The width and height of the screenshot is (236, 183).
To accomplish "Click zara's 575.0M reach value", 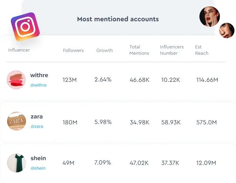I will [206, 122].
